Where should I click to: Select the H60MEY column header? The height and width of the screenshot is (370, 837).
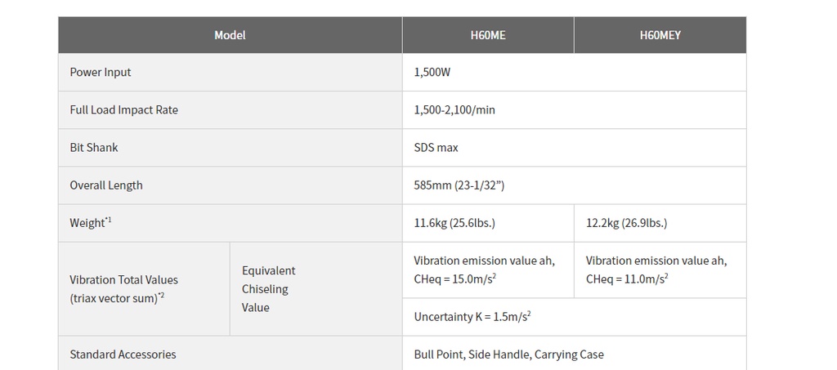(660, 35)
